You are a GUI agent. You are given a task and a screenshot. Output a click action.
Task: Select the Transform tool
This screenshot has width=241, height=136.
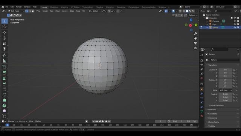coord(5,49)
